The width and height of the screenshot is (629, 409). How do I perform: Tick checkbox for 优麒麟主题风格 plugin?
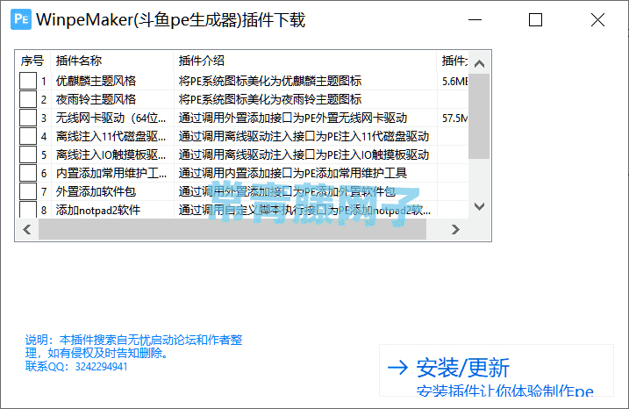pyautogui.click(x=28, y=81)
